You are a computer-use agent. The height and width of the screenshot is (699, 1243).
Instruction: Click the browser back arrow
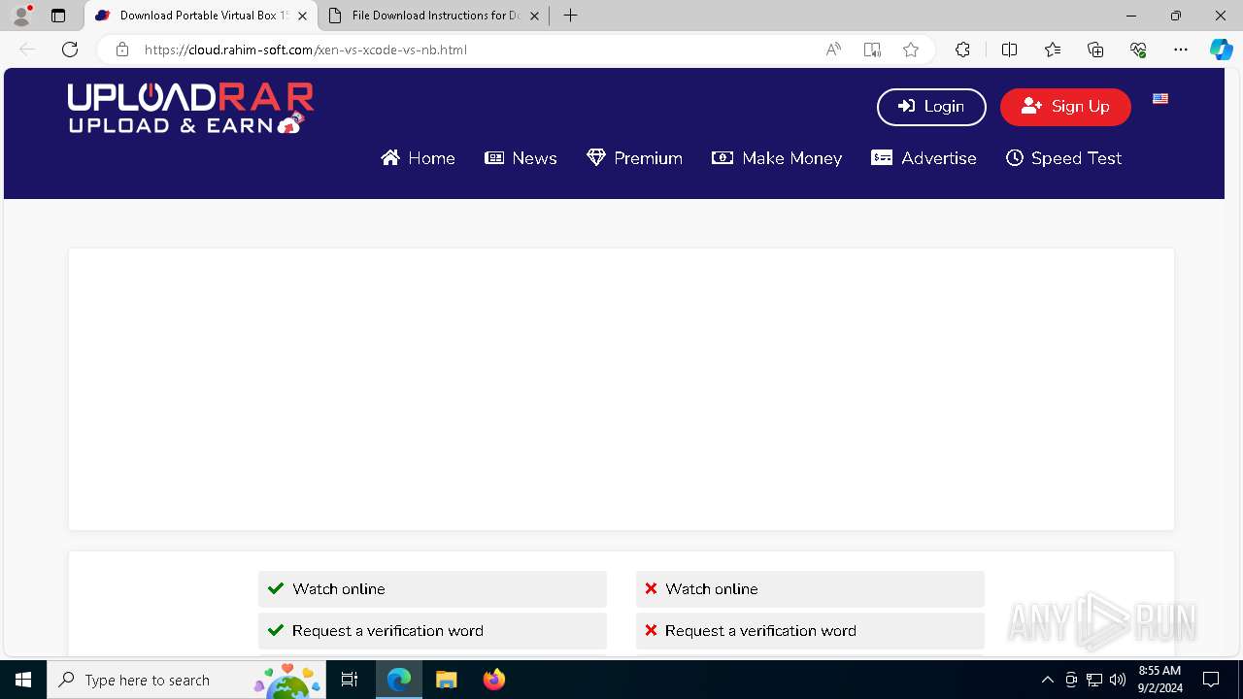click(27, 50)
